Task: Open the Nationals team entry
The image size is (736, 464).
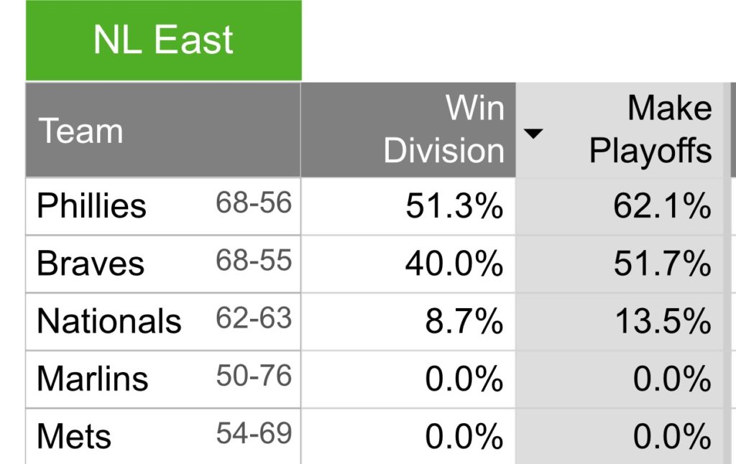Action: point(109,321)
